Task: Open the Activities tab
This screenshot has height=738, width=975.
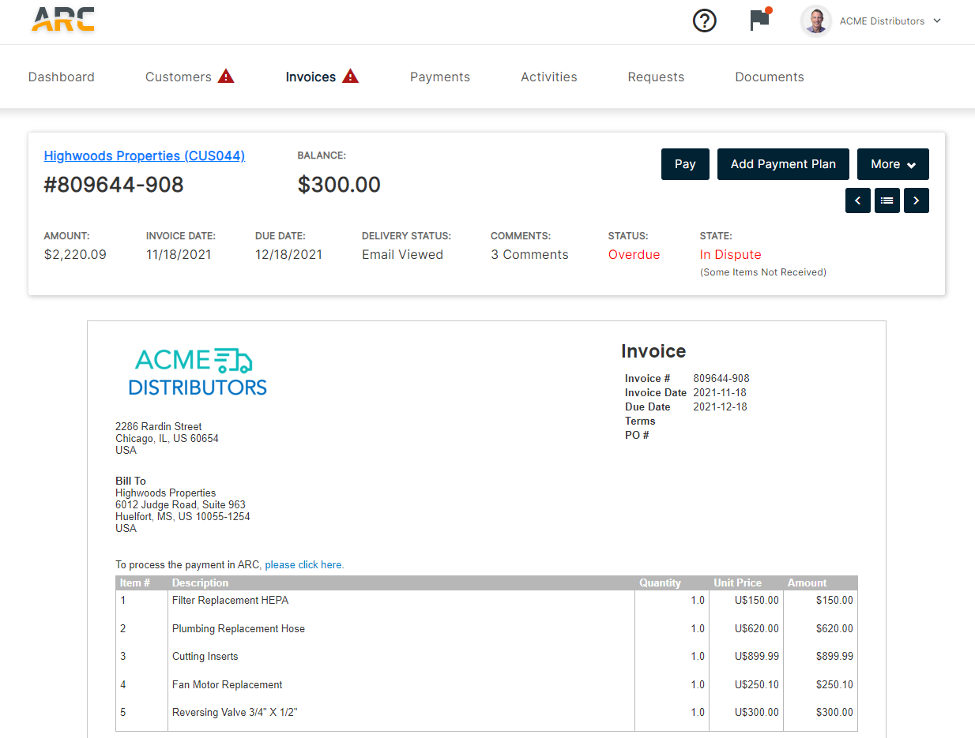Action: pyautogui.click(x=549, y=77)
